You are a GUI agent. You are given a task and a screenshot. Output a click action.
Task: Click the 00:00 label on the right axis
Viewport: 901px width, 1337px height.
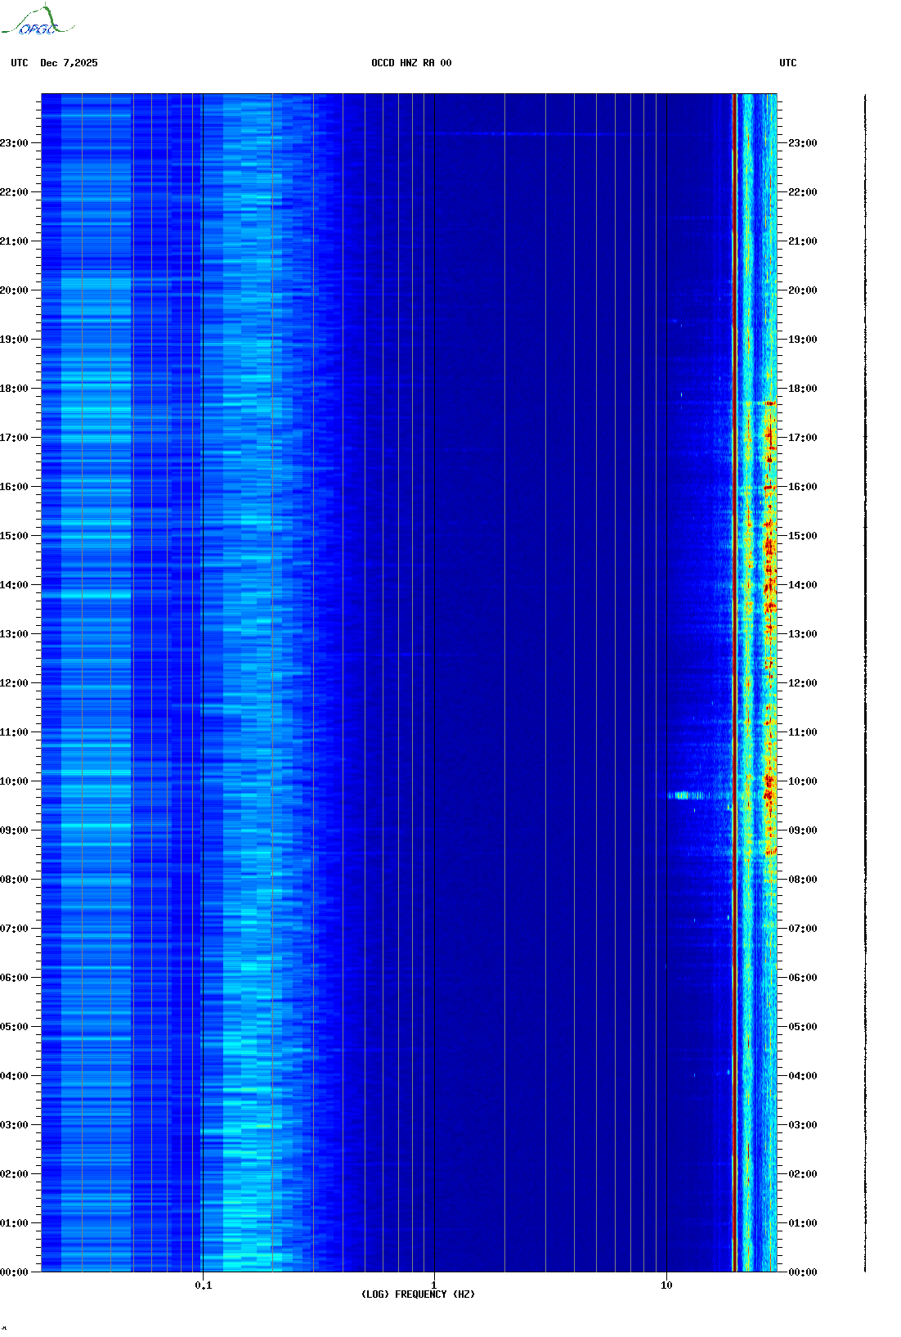[x=803, y=1272]
